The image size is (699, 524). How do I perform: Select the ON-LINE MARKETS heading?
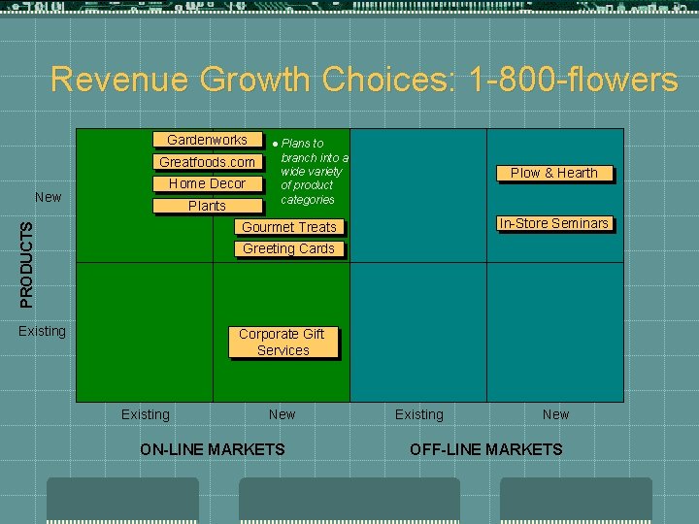tap(213, 449)
